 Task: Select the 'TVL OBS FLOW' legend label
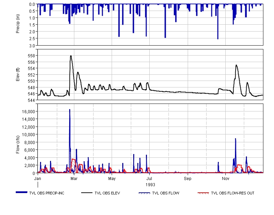[166, 193]
